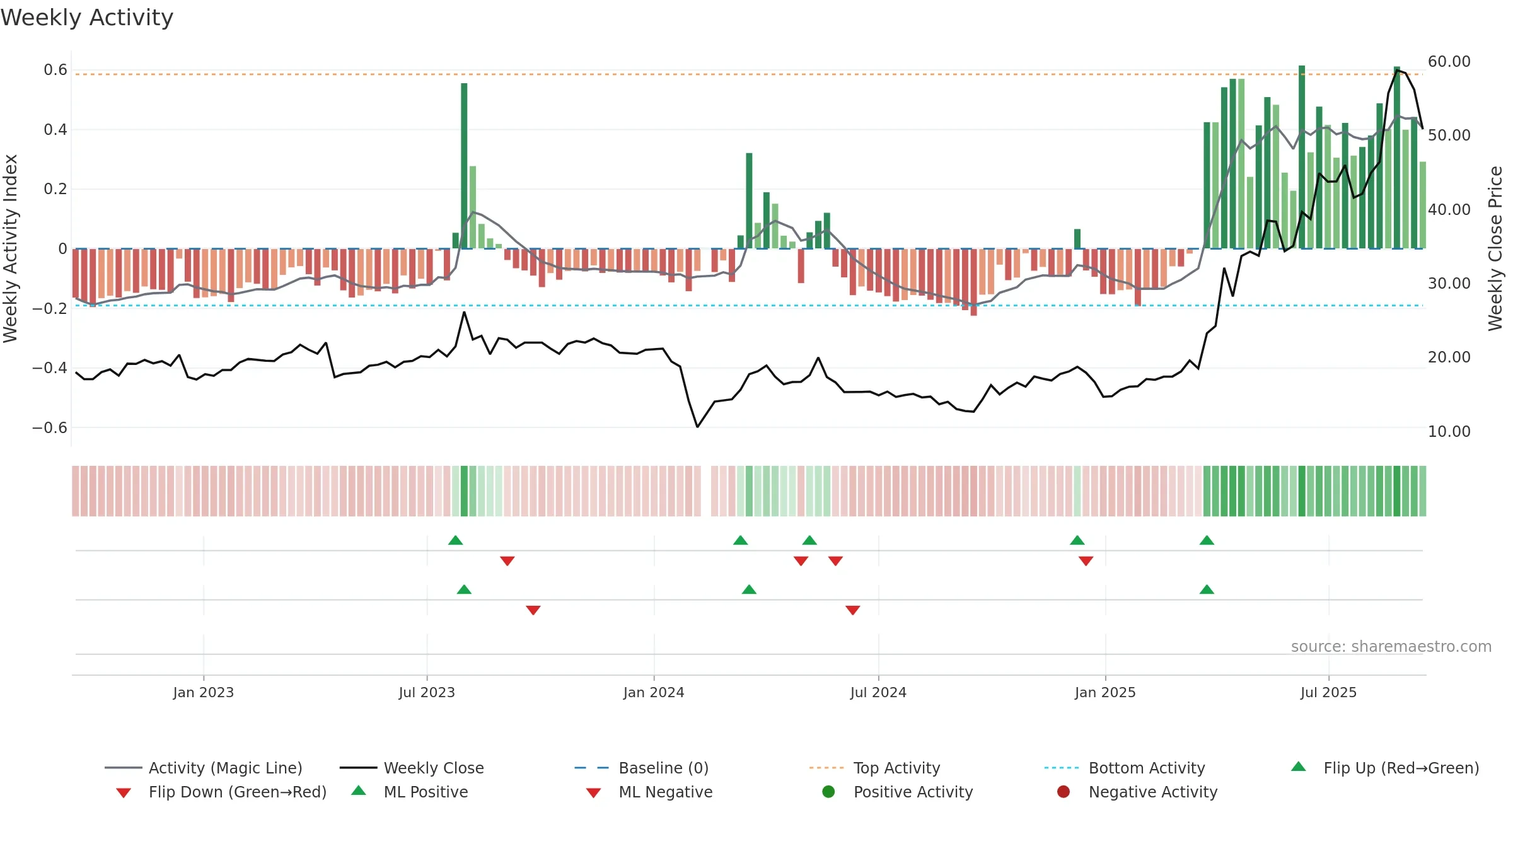
Task: Click the 10.00 tick on price axis
Action: (x=1449, y=431)
